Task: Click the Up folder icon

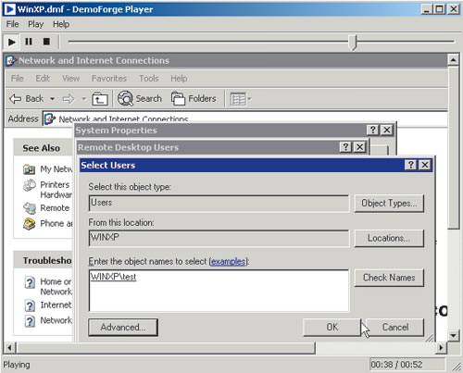Action: [100, 99]
